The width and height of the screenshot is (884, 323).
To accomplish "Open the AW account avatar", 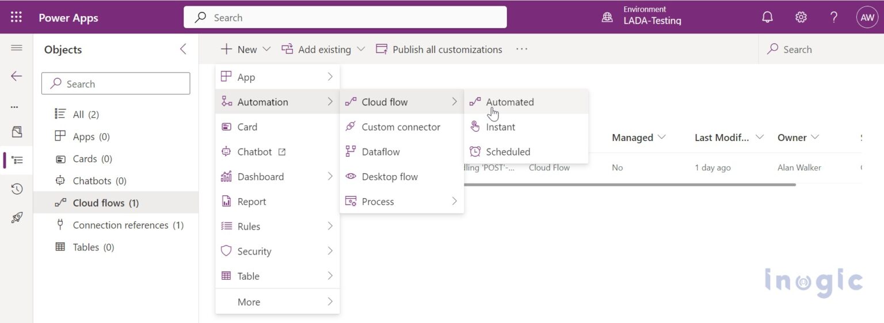I will tap(866, 17).
